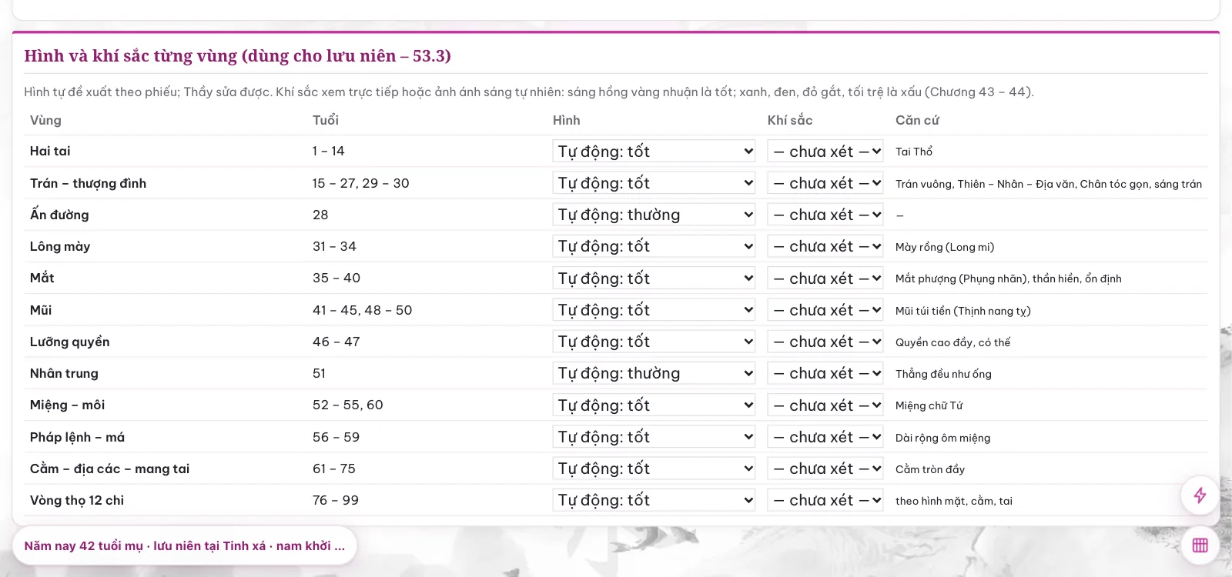The height and width of the screenshot is (577, 1232).
Task: Open the Hình dropdown for Lưỡng quyền
Action: point(654,342)
